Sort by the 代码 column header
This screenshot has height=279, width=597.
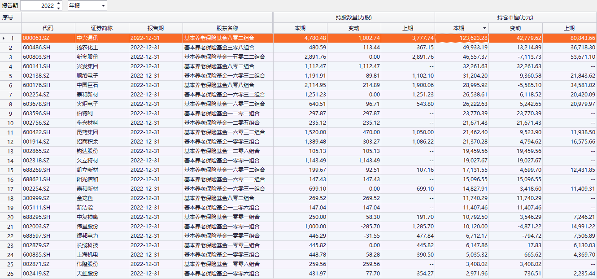click(x=48, y=28)
